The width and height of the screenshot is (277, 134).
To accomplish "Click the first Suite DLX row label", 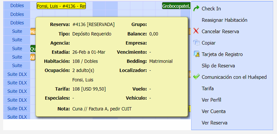I will coord(17,74).
